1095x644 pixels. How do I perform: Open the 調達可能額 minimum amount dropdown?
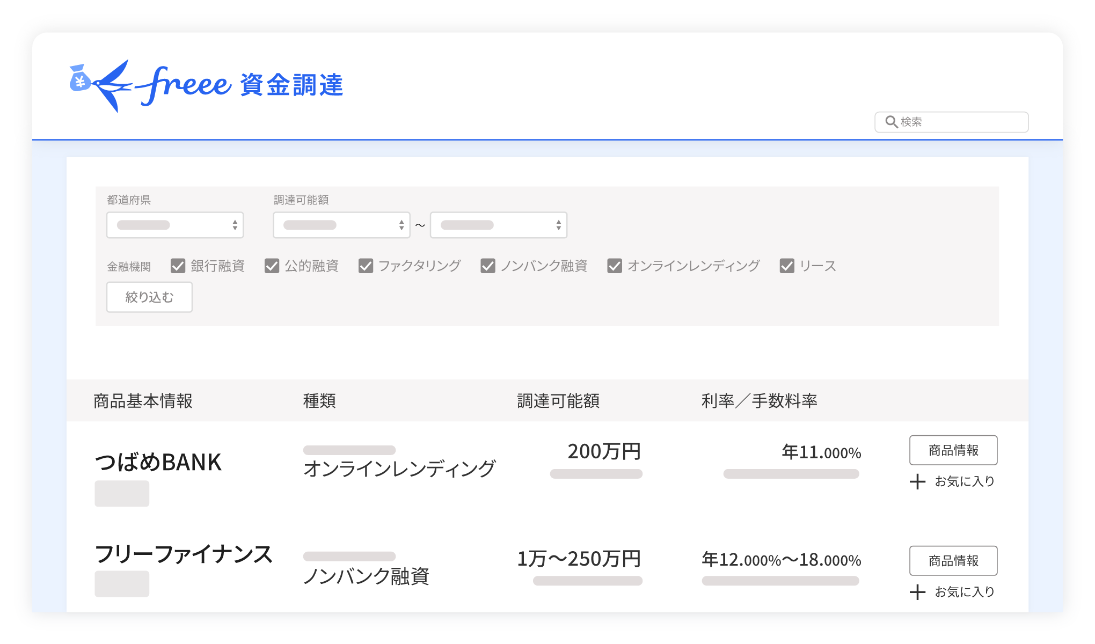tap(341, 225)
